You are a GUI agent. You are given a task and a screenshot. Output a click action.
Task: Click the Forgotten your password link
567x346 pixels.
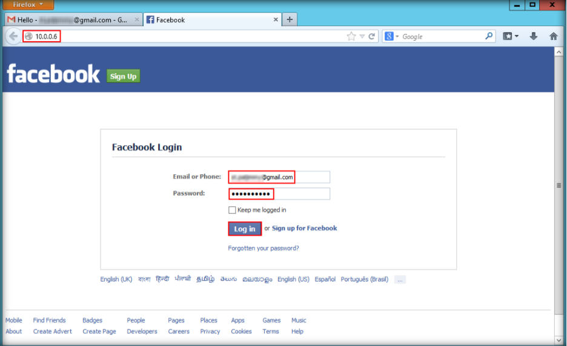point(264,248)
